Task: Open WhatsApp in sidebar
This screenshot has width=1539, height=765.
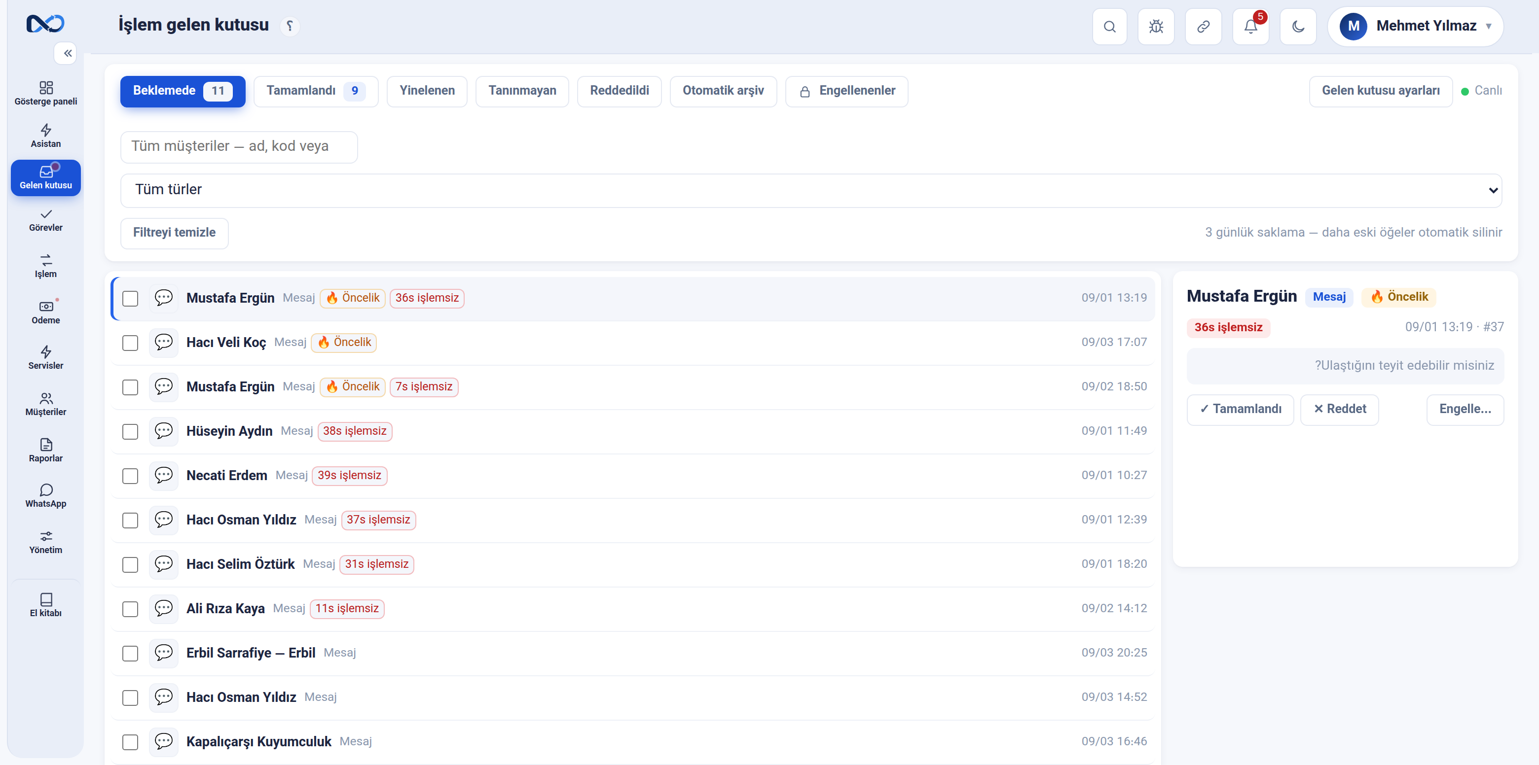Action: point(46,496)
